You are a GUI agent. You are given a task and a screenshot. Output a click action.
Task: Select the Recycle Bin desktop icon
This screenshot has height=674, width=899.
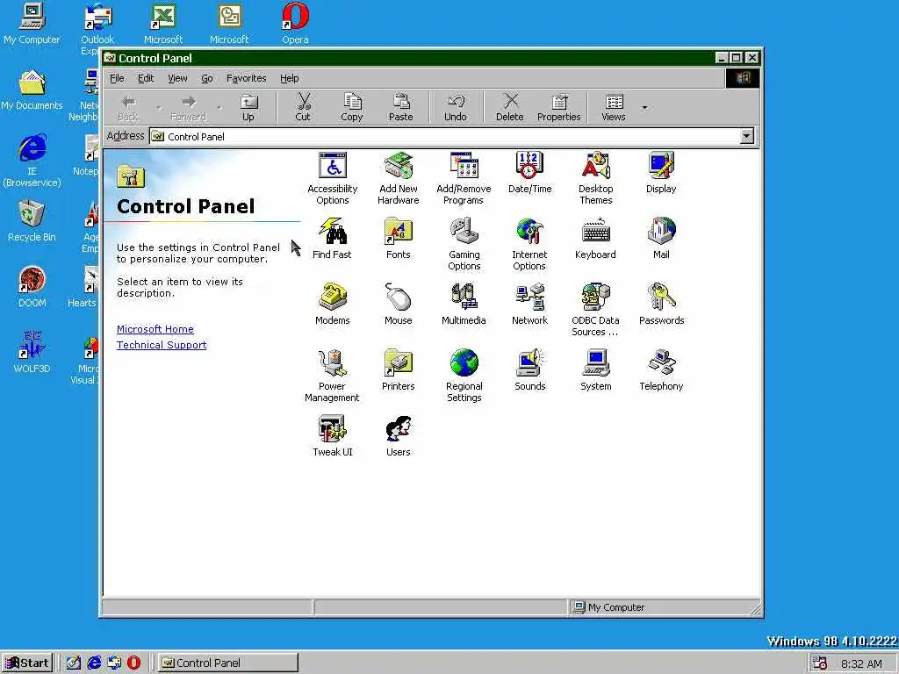coord(32,221)
